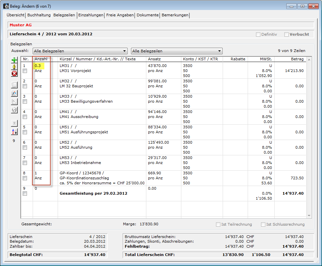This screenshot has width=322, height=266.
Task: Toggle the Verbucht checkbox
Action: [x=286, y=34]
